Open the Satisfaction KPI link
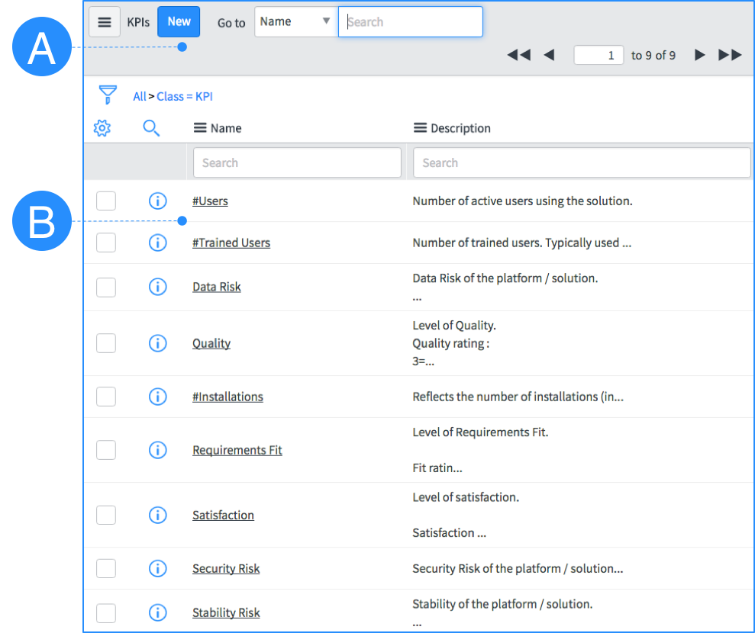 223,515
